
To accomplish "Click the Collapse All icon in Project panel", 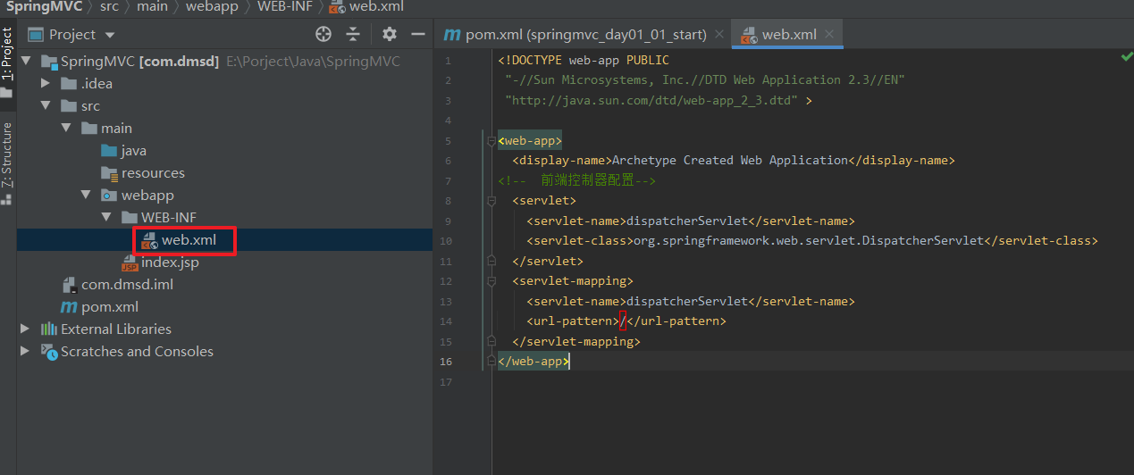I will (x=353, y=35).
